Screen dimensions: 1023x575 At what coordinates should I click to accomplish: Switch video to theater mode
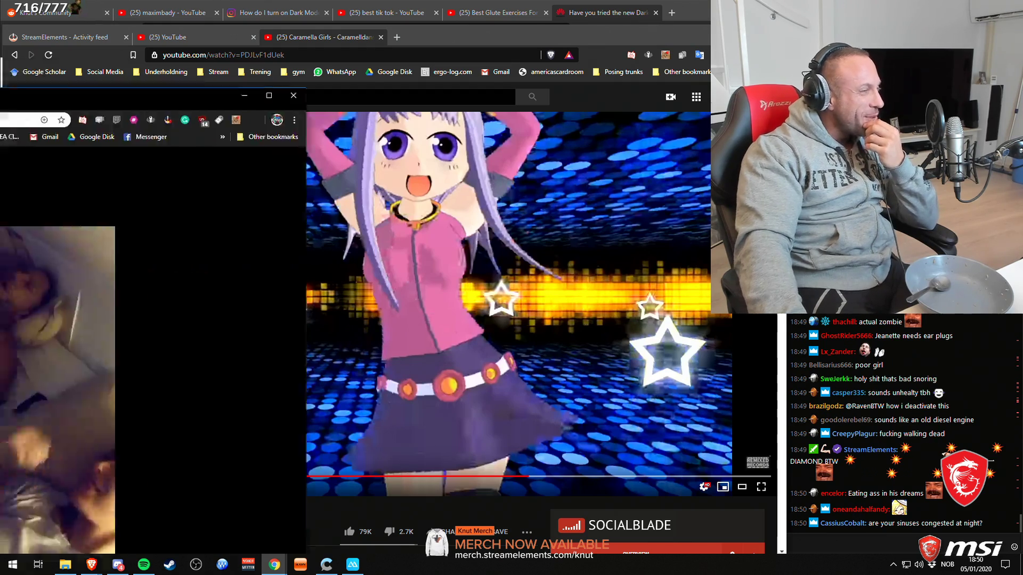tap(742, 487)
